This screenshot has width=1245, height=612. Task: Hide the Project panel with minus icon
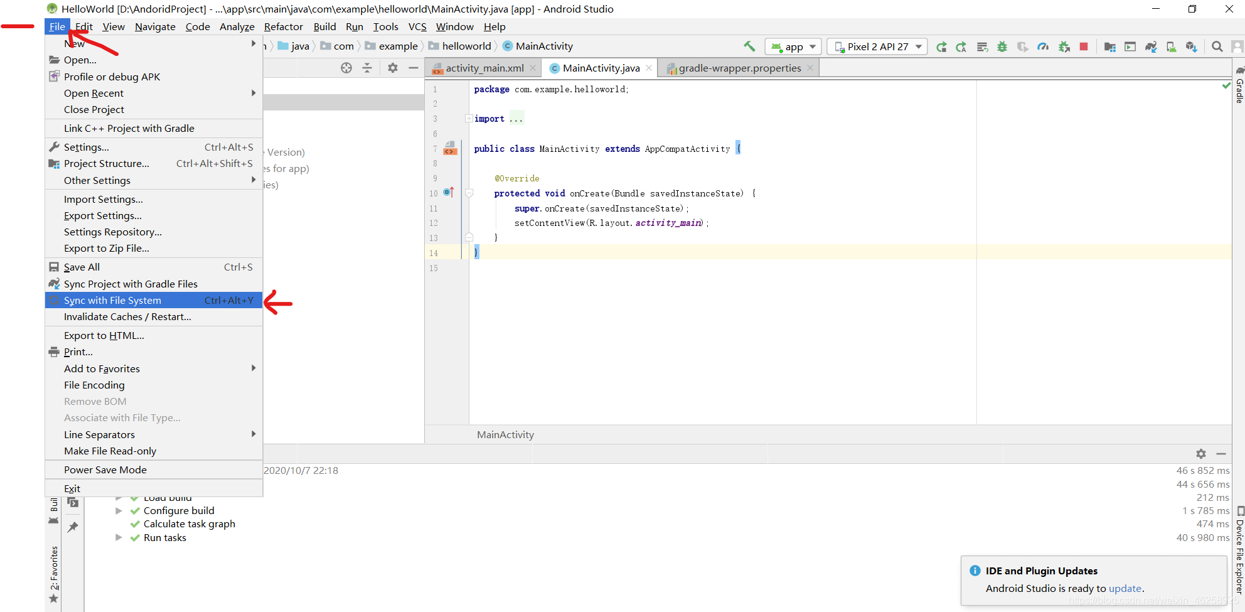[x=414, y=68]
